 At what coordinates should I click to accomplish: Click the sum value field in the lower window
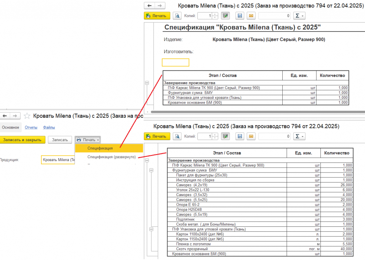[x=274, y=136]
